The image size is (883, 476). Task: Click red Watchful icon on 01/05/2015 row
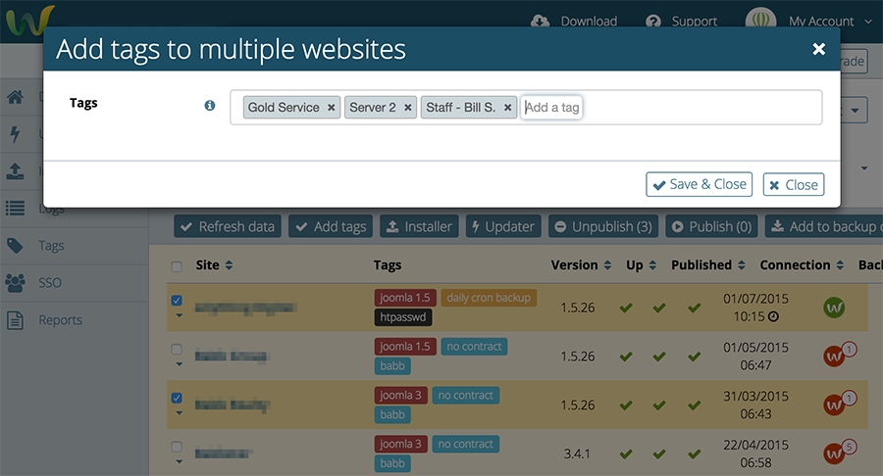(834, 356)
